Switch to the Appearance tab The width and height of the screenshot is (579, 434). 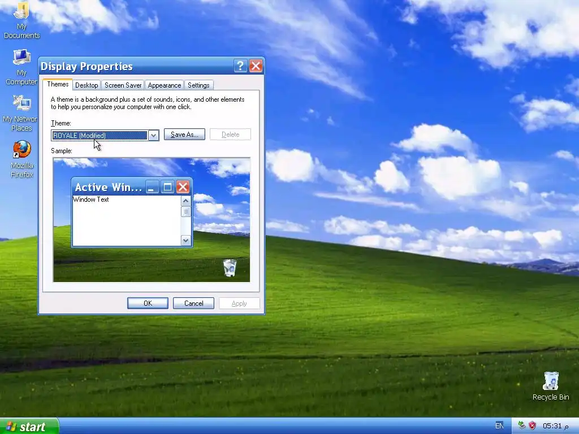click(165, 85)
